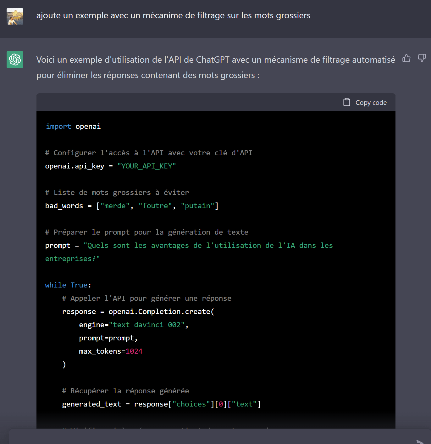This screenshot has width=431, height=444.
Task: Click the send message arrow icon
Action: [x=420, y=441]
